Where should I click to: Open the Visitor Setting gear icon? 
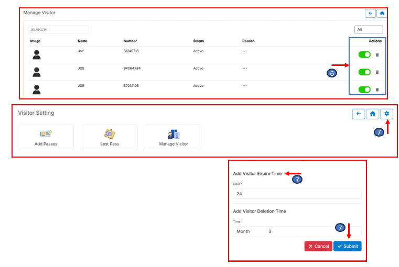point(387,114)
